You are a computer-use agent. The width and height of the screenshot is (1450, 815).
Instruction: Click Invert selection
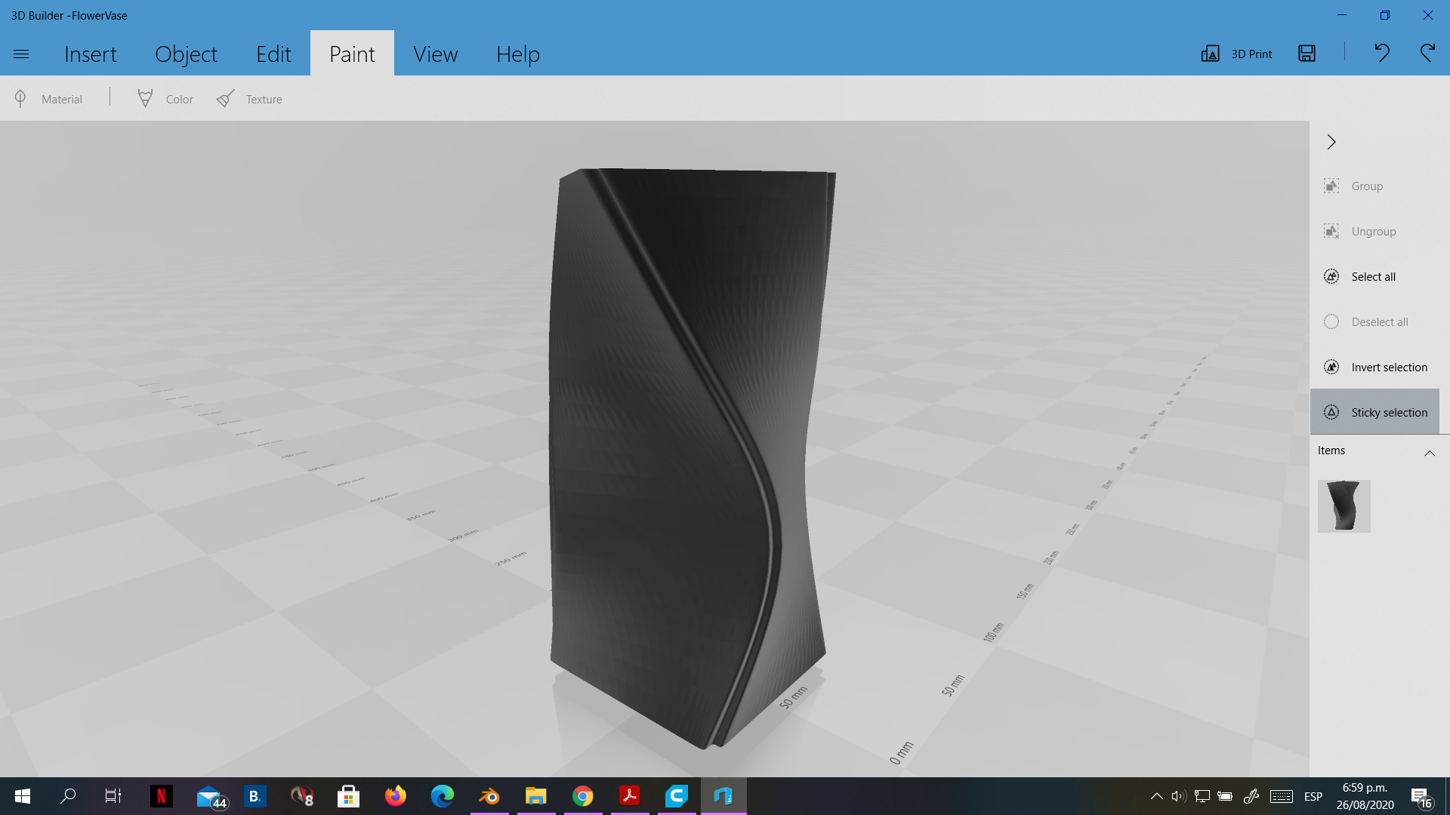tap(1374, 367)
